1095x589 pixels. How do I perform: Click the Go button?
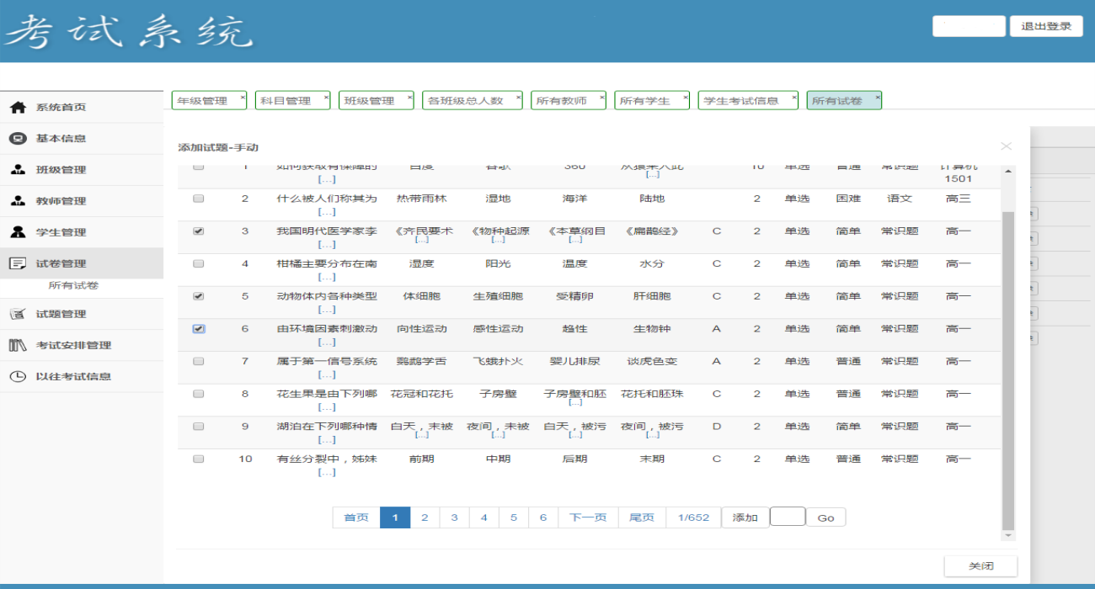[826, 517]
